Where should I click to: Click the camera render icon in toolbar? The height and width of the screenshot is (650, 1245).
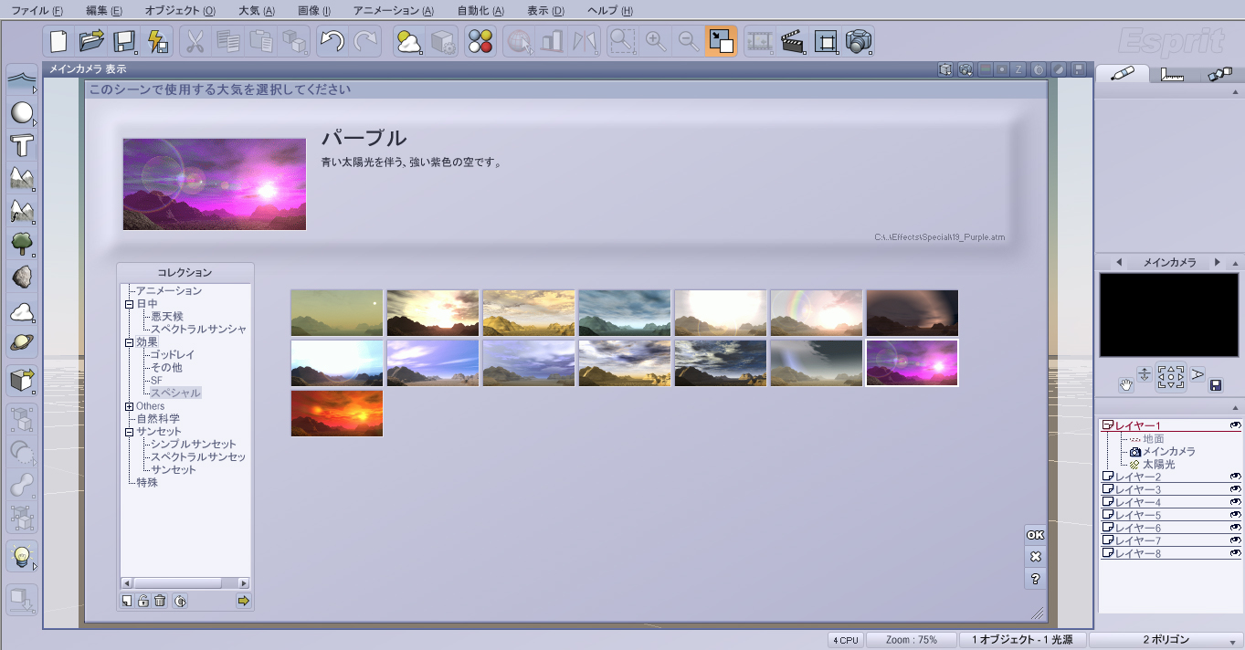[x=859, y=41]
